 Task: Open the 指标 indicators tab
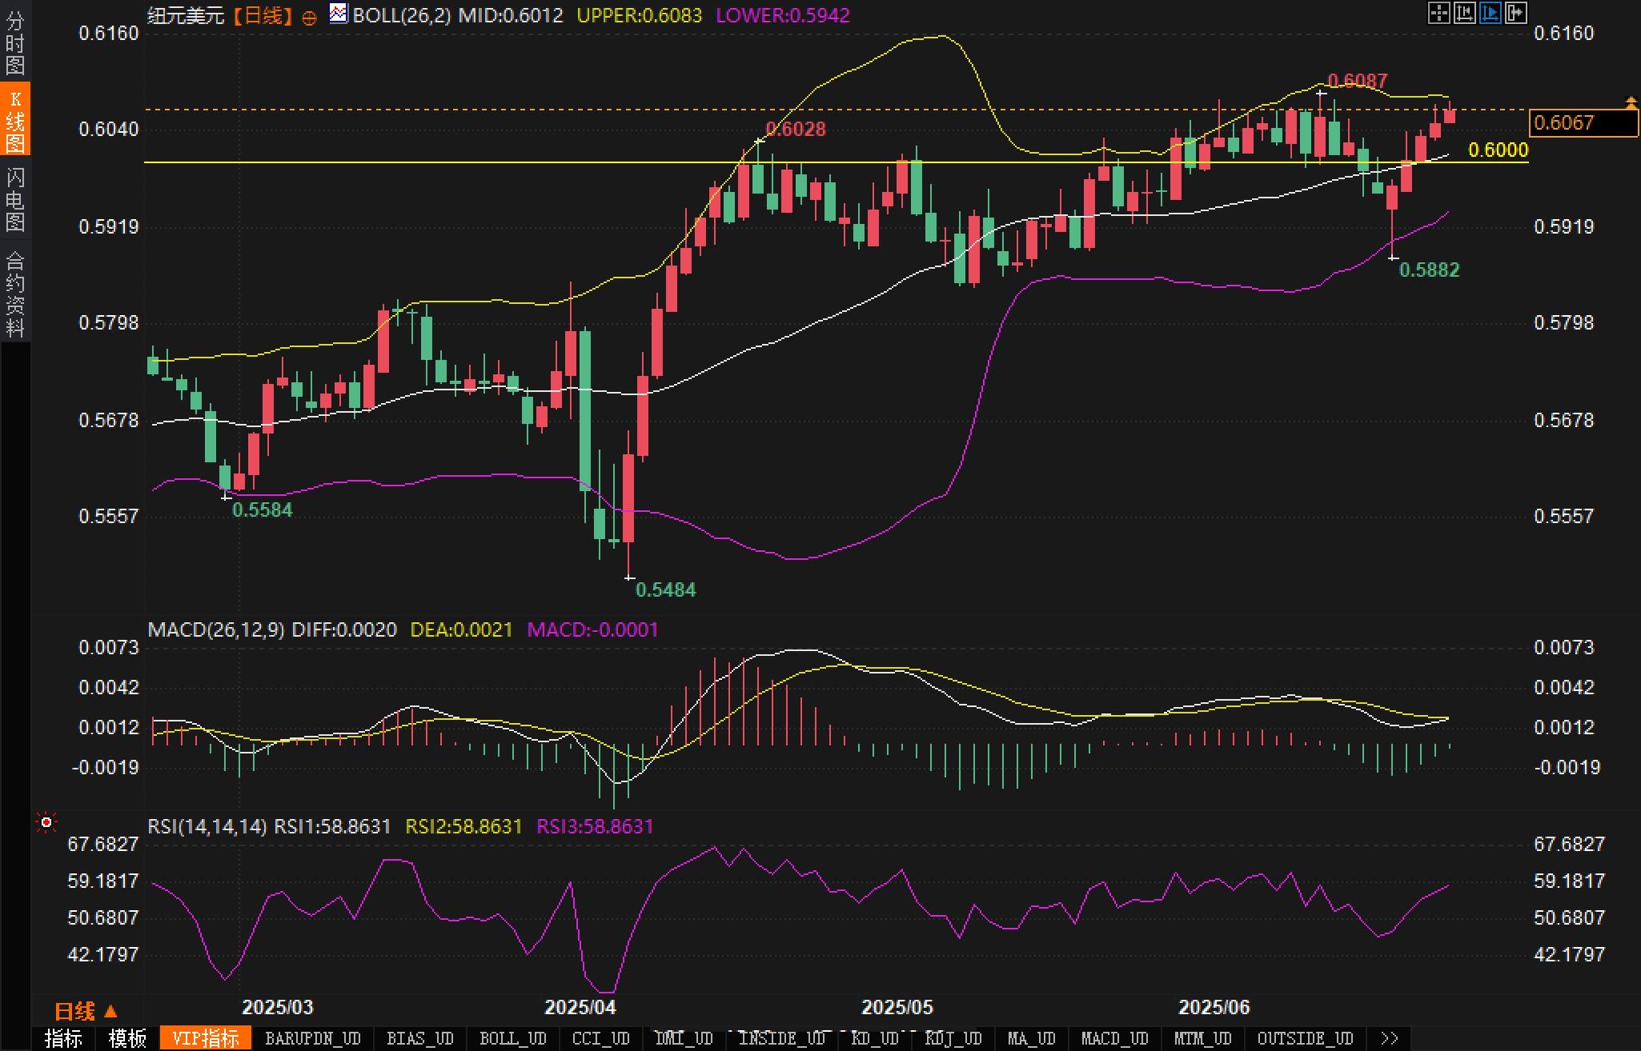pyautogui.click(x=63, y=1038)
